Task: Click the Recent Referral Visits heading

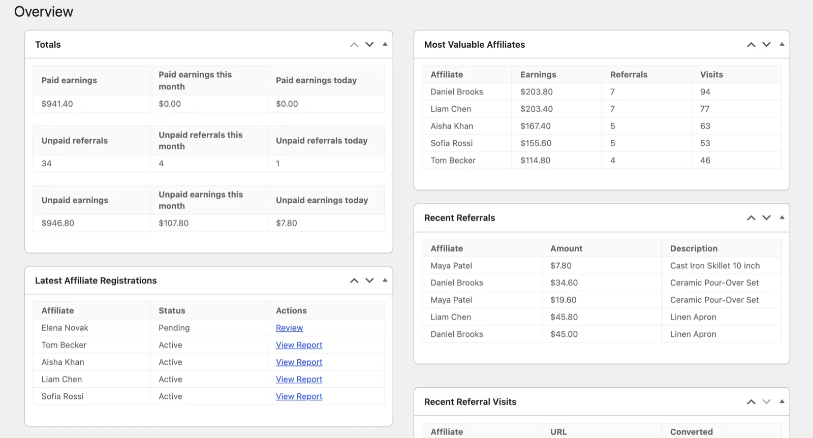Action: pyautogui.click(x=470, y=402)
